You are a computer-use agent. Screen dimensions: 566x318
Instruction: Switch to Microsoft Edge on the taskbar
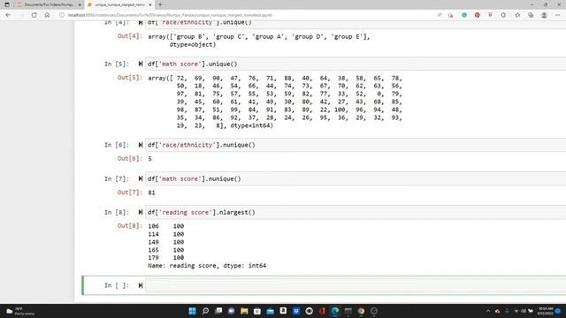335,311
